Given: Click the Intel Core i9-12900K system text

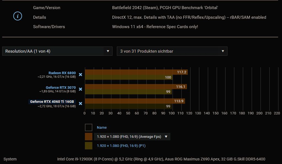Looking at the screenshot, I should click(161, 159).
